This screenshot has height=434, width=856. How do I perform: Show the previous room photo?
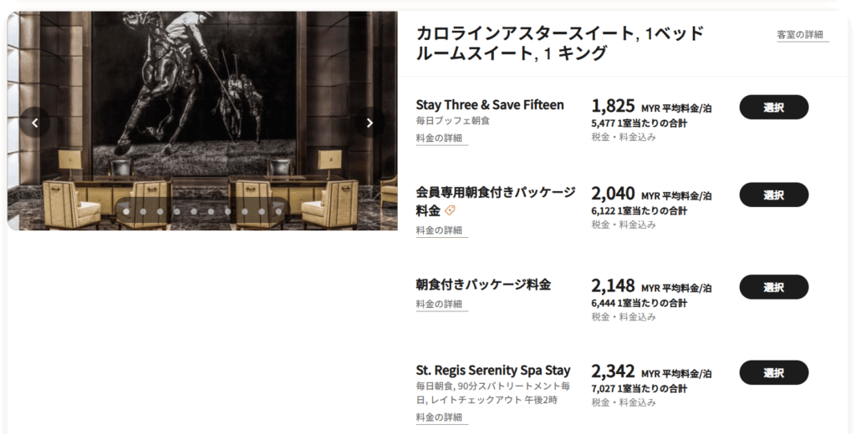(35, 123)
